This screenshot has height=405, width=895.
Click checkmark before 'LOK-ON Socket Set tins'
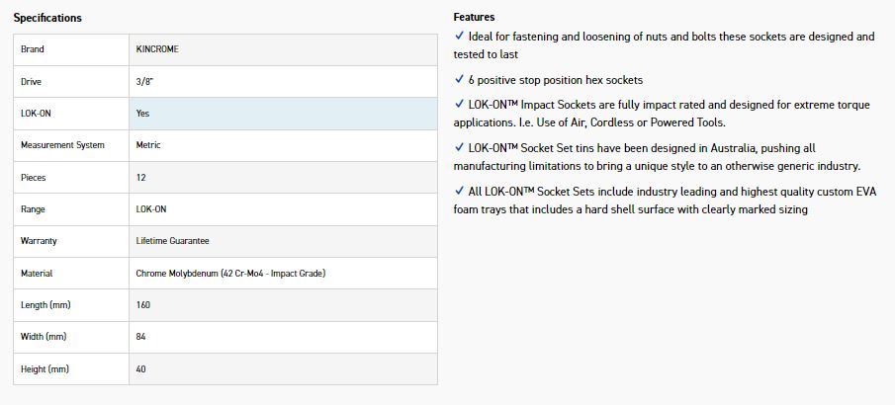[459, 146]
